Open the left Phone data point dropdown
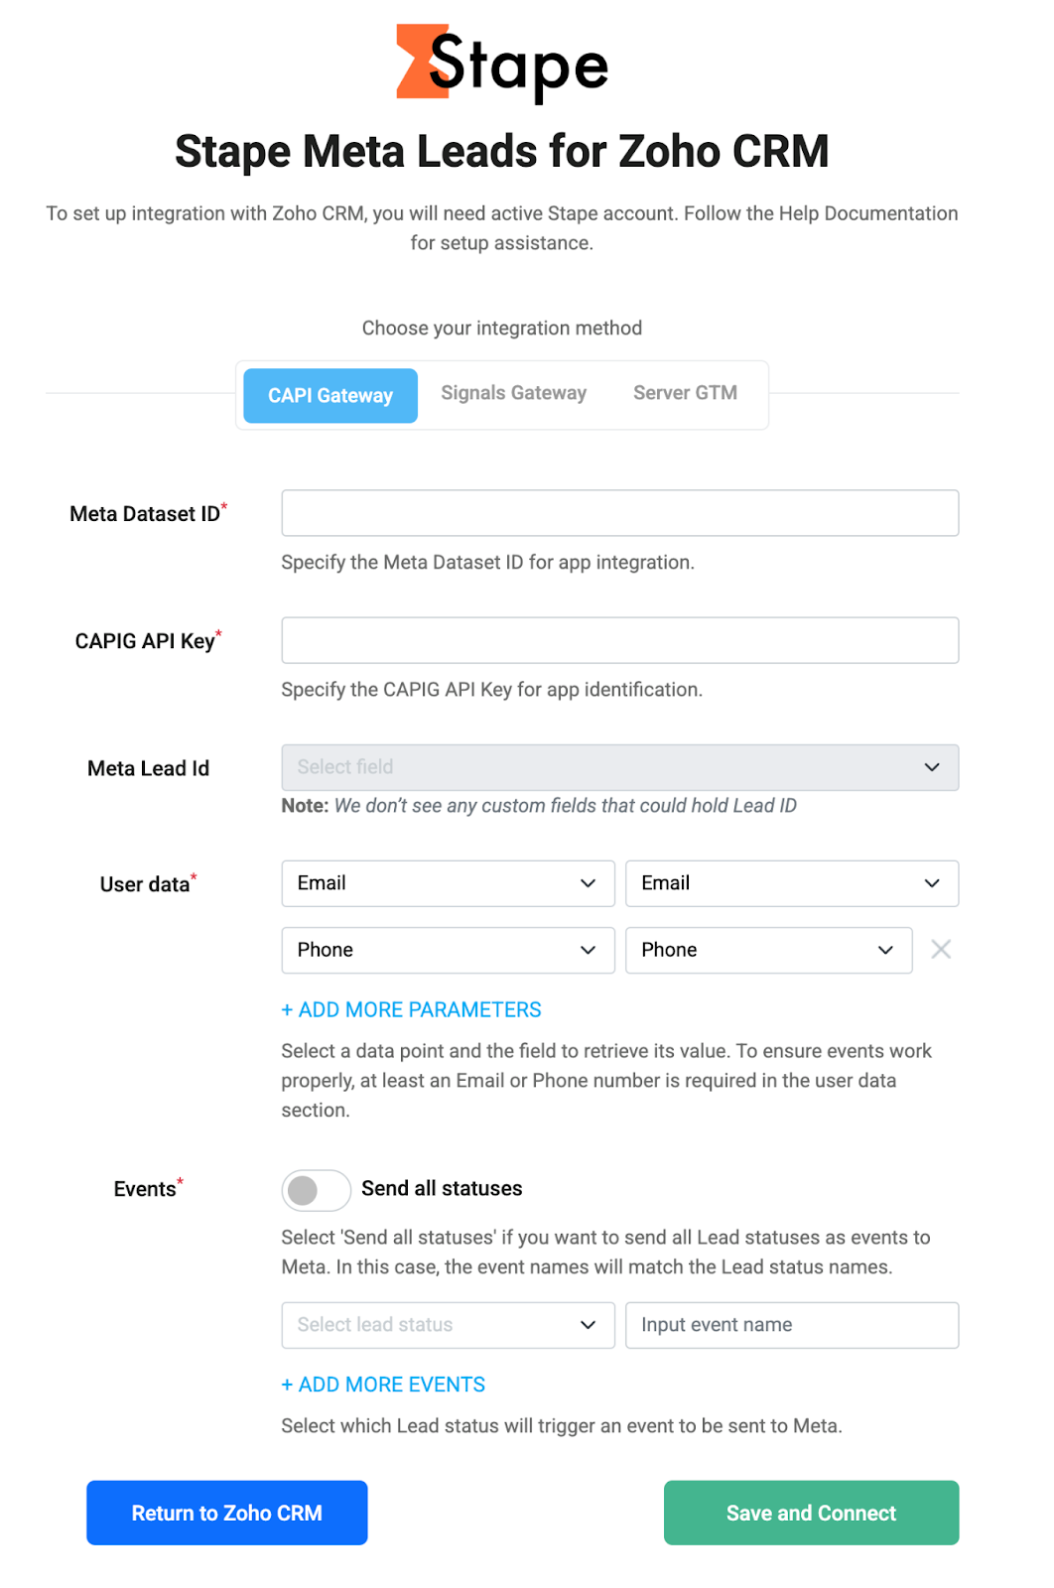Screen dimensions: 1054x1588 (448, 950)
